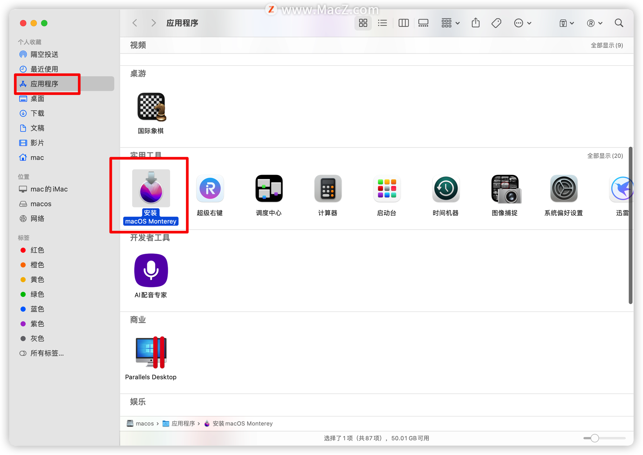Screen dimensions: 643x455
Task: Open the 迅雷 app icon
Action: point(622,188)
